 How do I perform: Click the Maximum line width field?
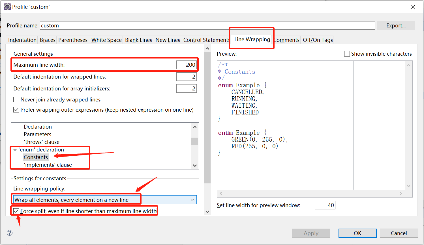pyautogui.click(x=186, y=64)
